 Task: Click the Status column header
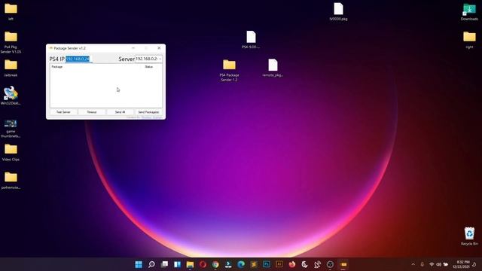(149, 67)
